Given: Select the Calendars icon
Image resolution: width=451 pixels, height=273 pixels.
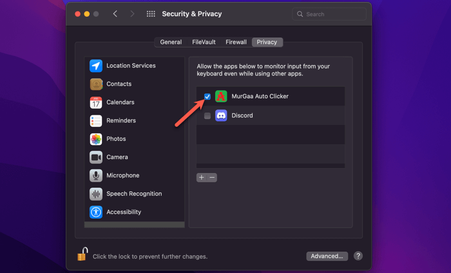Looking at the screenshot, I should pos(96,102).
